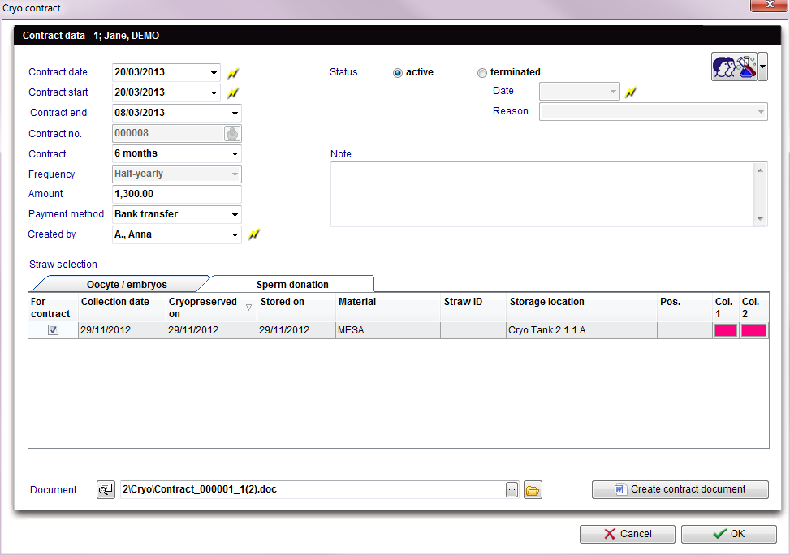The width and height of the screenshot is (790, 555).
Task: Close the Cryo contract window
Action: pos(769,5)
